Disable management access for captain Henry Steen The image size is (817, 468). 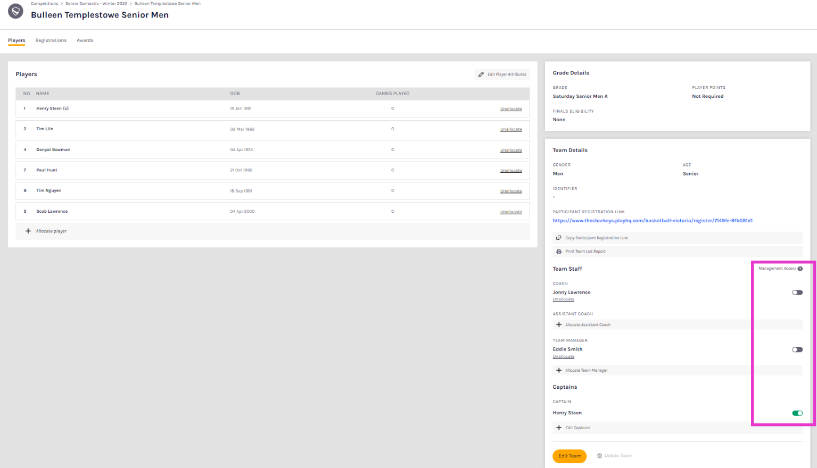tap(797, 413)
